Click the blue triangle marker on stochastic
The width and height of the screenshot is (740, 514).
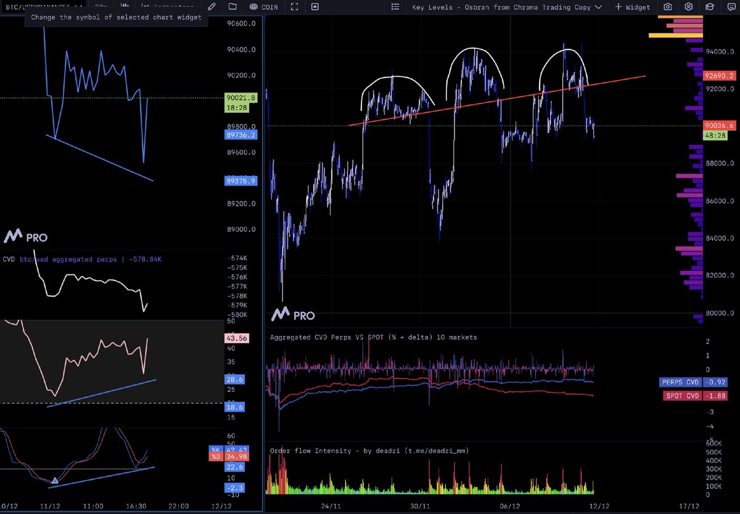55,479
